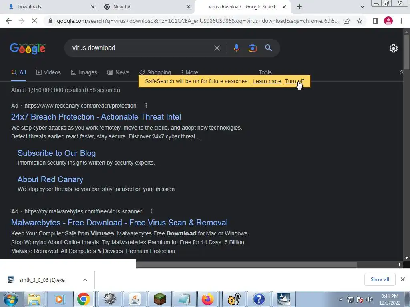Open Google quick settings gear
The width and height of the screenshot is (410, 307).
[394, 48]
